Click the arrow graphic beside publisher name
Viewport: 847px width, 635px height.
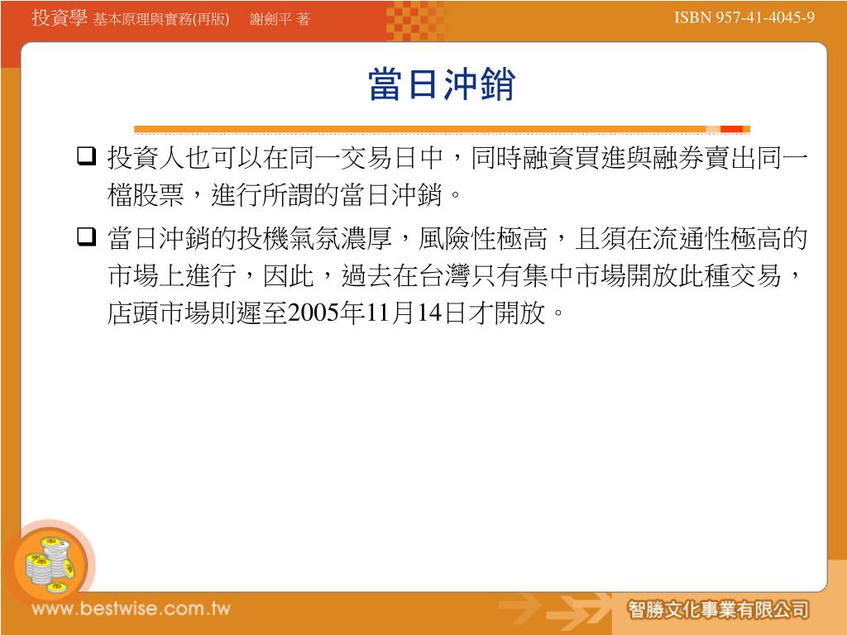tap(557, 610)
